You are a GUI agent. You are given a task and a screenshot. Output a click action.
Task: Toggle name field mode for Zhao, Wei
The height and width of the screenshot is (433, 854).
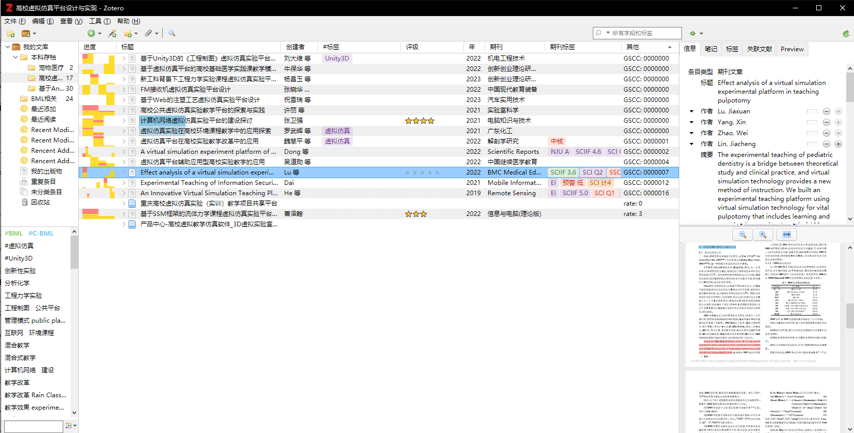[812, 133]
